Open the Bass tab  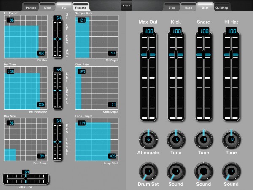(x=188, y=7)
